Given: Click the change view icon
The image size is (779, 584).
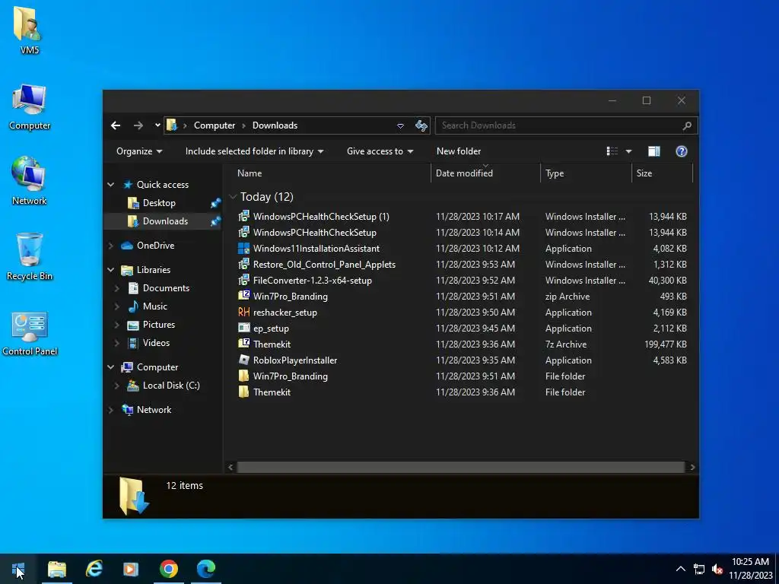Looking at the screenshot, I should point(612,151).
